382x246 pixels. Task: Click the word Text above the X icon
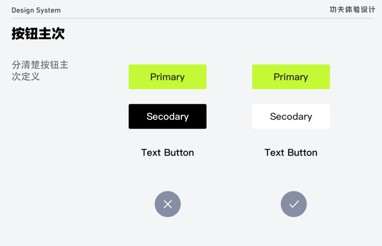pyautogui.click(x=151, y=153)
